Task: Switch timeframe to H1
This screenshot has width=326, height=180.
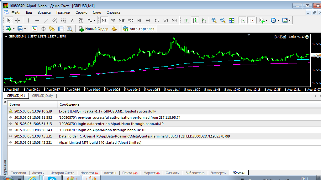Action: point(139,20)
